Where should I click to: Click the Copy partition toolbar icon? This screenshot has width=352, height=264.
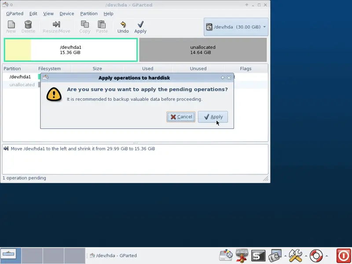[85, 24]
